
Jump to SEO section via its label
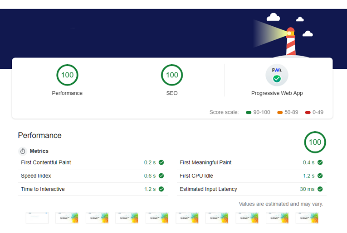tap(172, 93)
